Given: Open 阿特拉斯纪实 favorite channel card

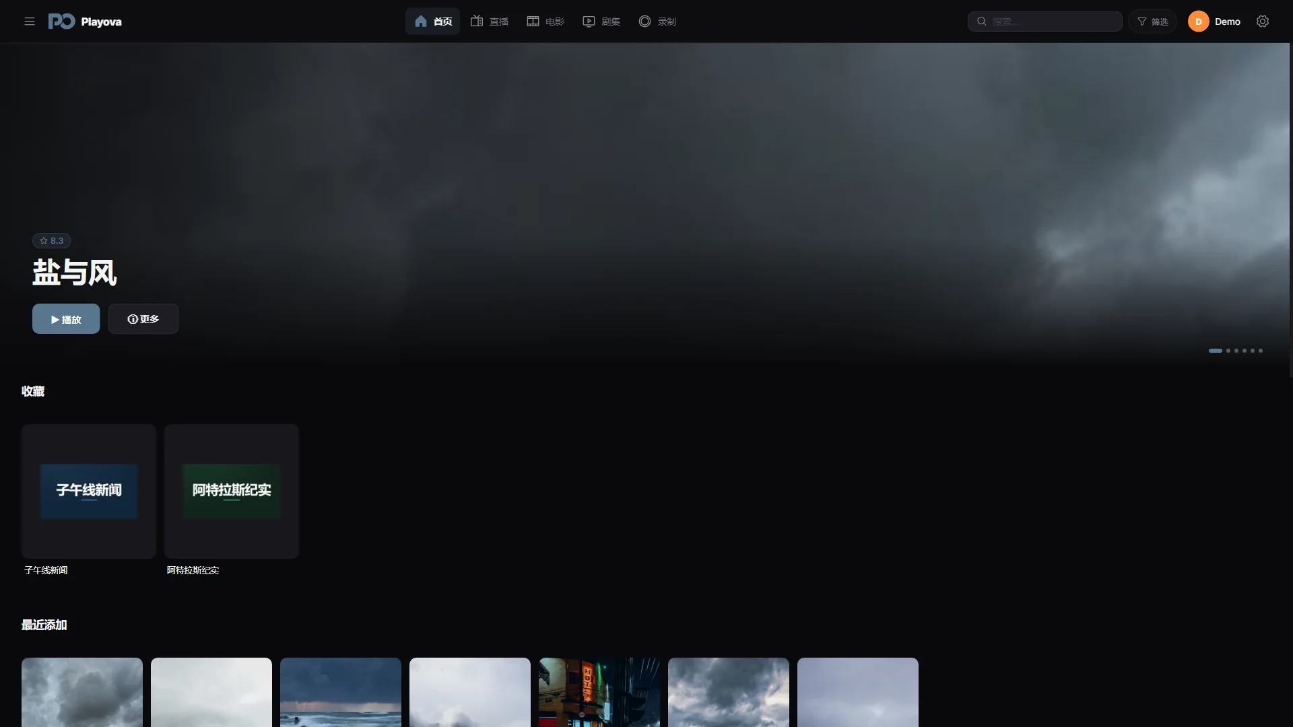Looking at the screenshot, I should [x=232, y=491].
